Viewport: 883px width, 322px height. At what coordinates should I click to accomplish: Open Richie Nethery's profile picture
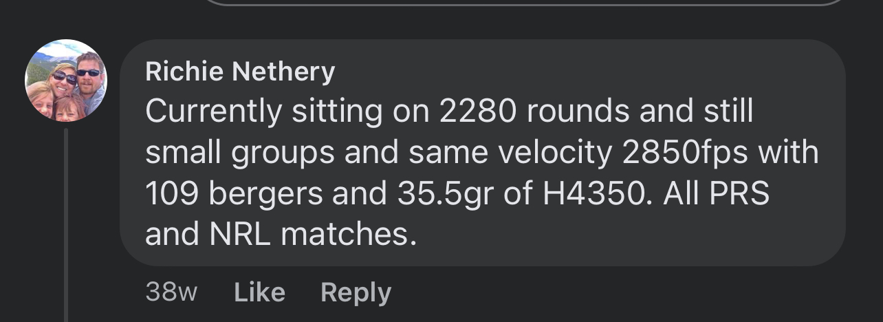tap(66, 80)
